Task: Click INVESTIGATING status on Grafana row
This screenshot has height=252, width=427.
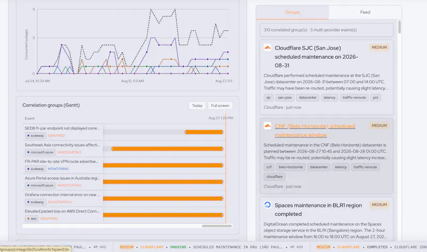Action: pyautogui.click(x=60, y=202)
